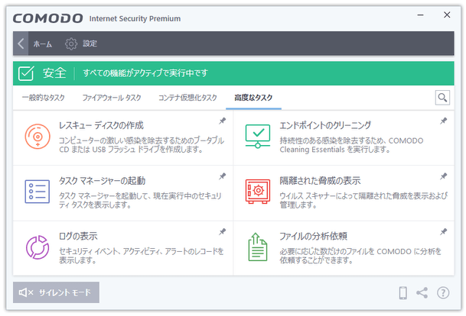Open the ホーム home link
Screen dimensions: 466x316
point(43,44)
